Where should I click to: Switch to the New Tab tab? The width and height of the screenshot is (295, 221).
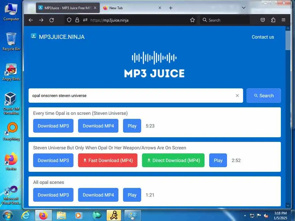tap(132, 8)
